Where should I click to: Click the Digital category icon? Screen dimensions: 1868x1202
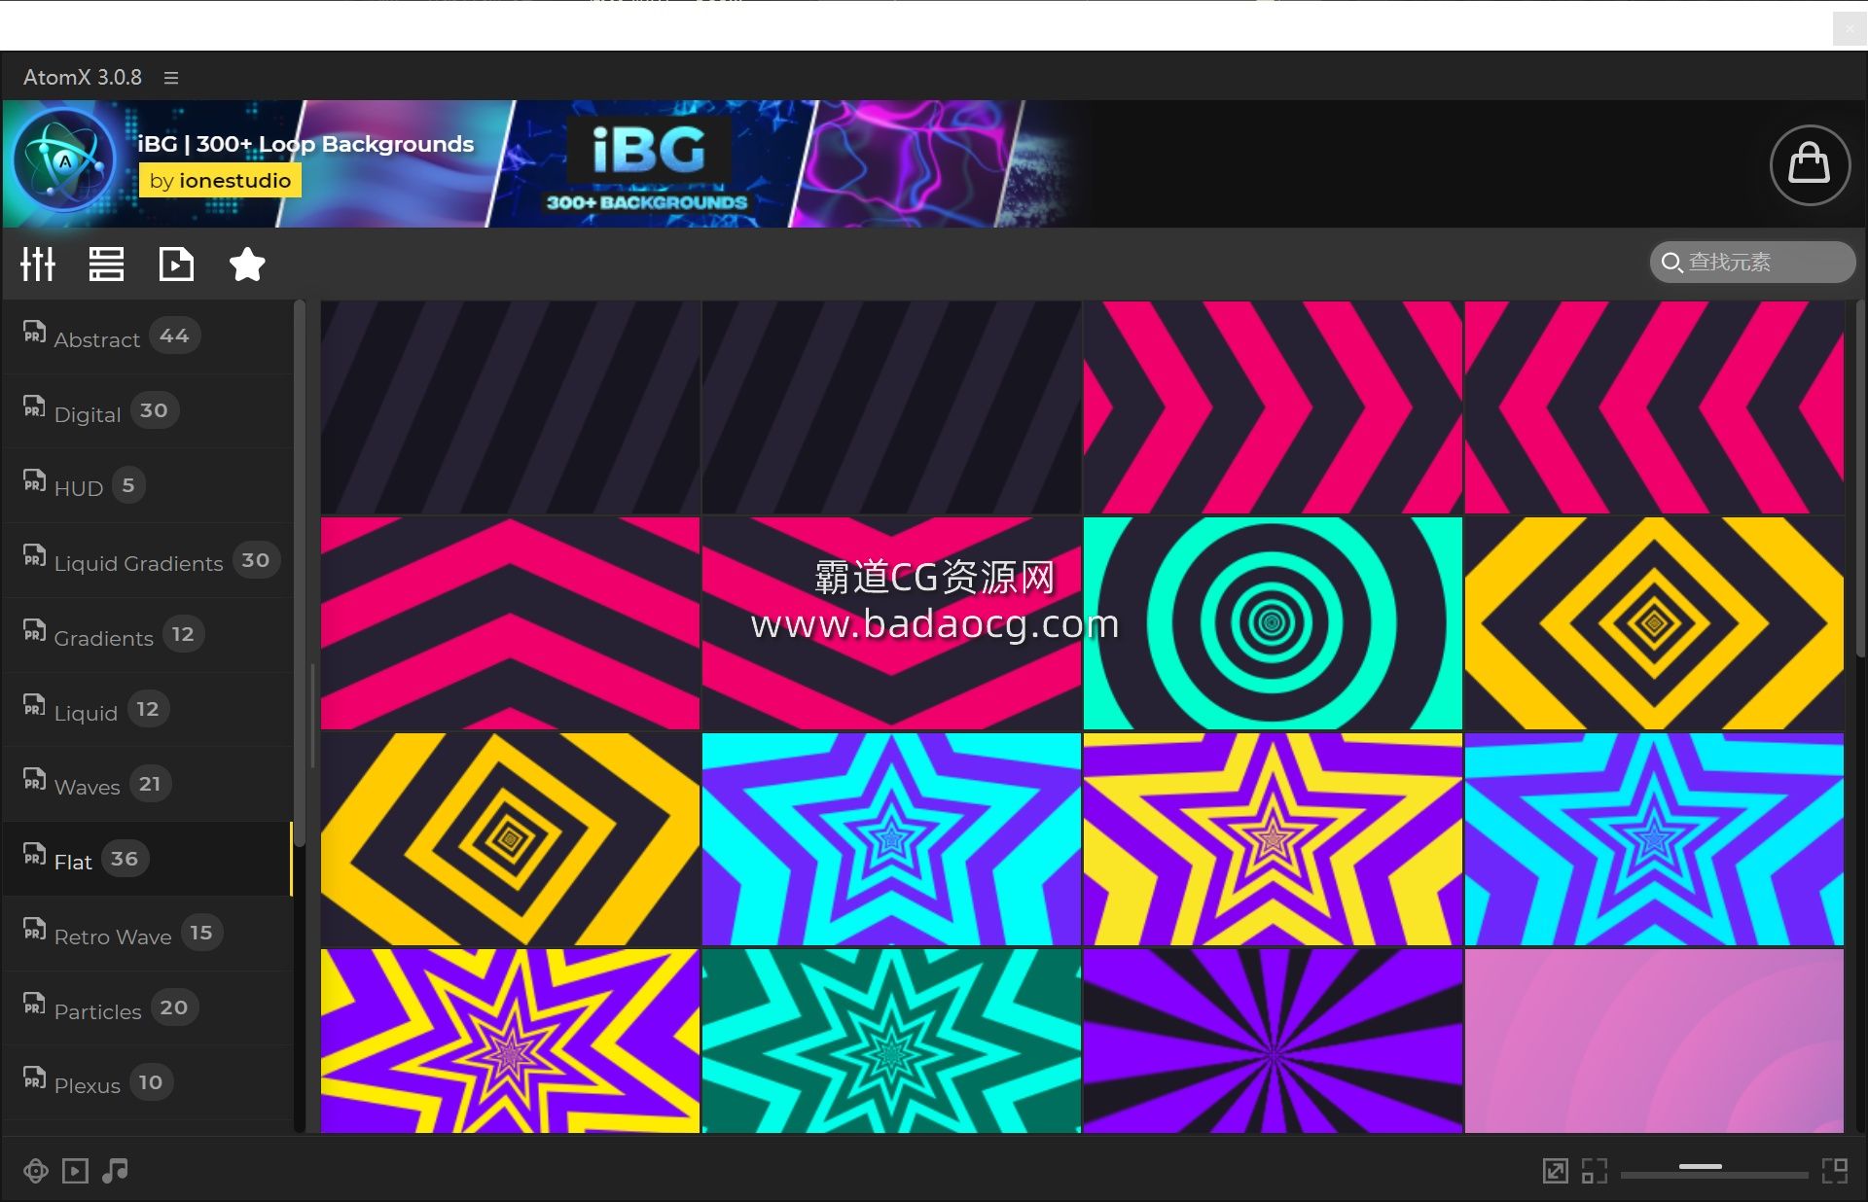[x=34, y=407]
